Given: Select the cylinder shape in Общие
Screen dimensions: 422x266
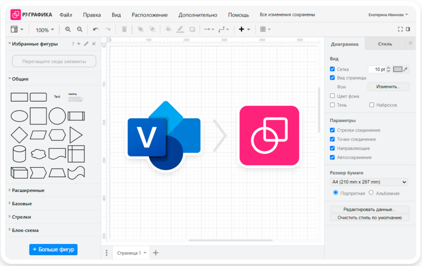Looking at the screenshot, I should 19,153.
